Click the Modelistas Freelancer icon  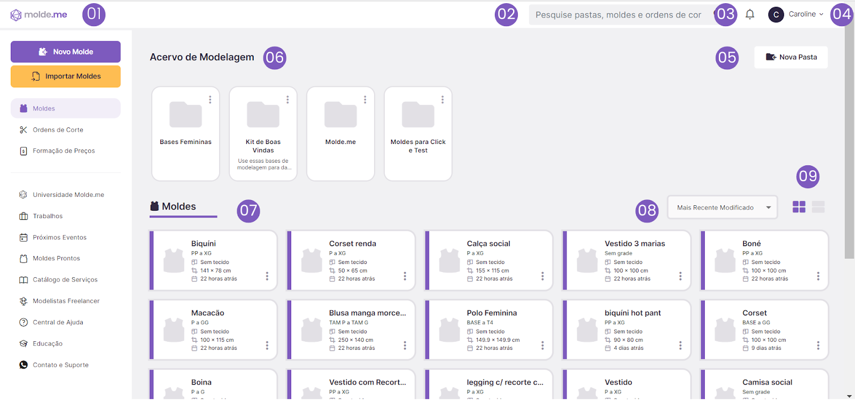click(x=24, y=301)
